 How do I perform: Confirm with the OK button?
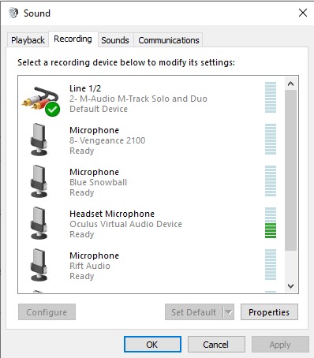pos(152,345)
